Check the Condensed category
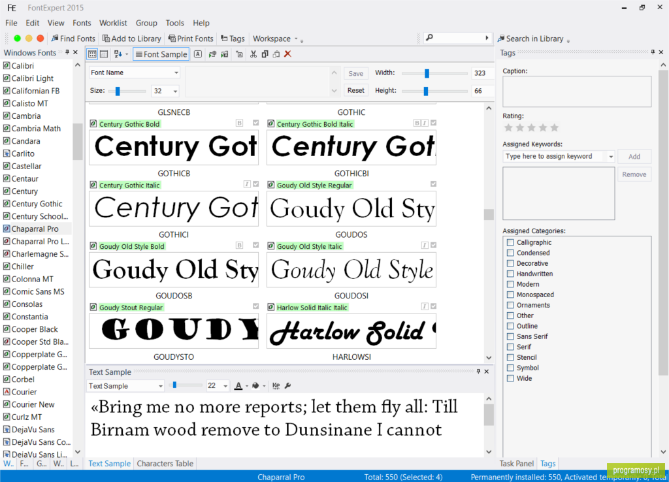This screenshot has height=482, width=669. click(x=510, y=253)
